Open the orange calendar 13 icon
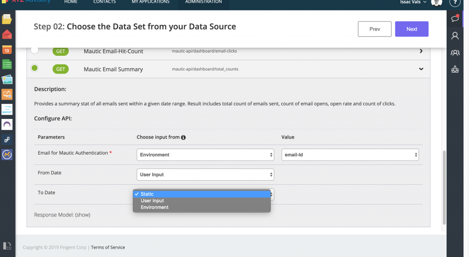Image resolution: width=469 pixels, height=257 pixels. 7,49
